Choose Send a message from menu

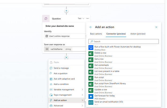point(61,68)
